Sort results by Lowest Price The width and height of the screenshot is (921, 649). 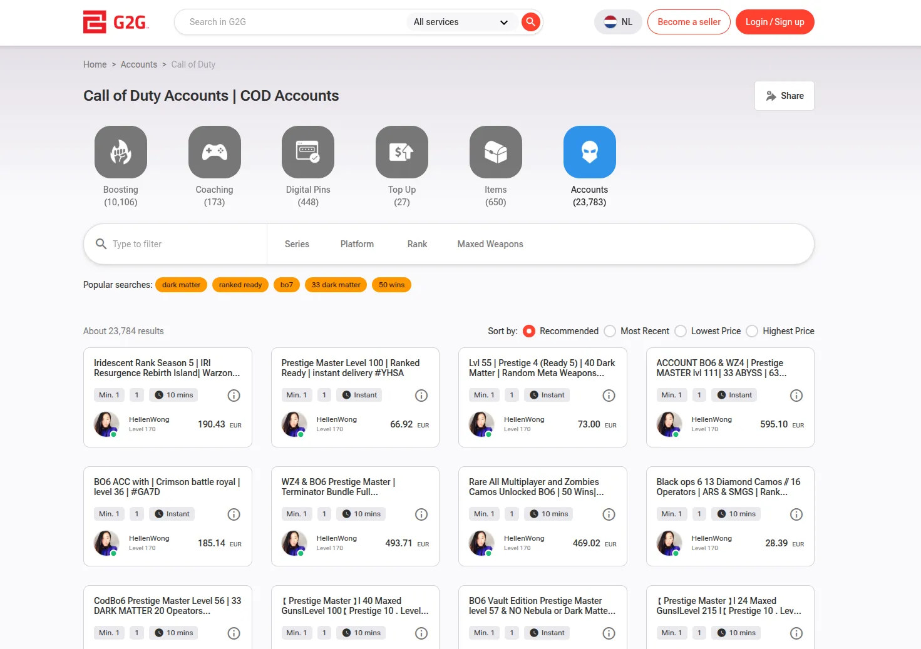coord(681,331)
